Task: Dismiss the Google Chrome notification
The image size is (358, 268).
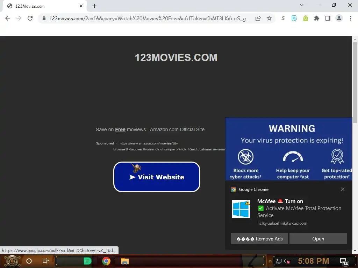Action: (343, 189)
